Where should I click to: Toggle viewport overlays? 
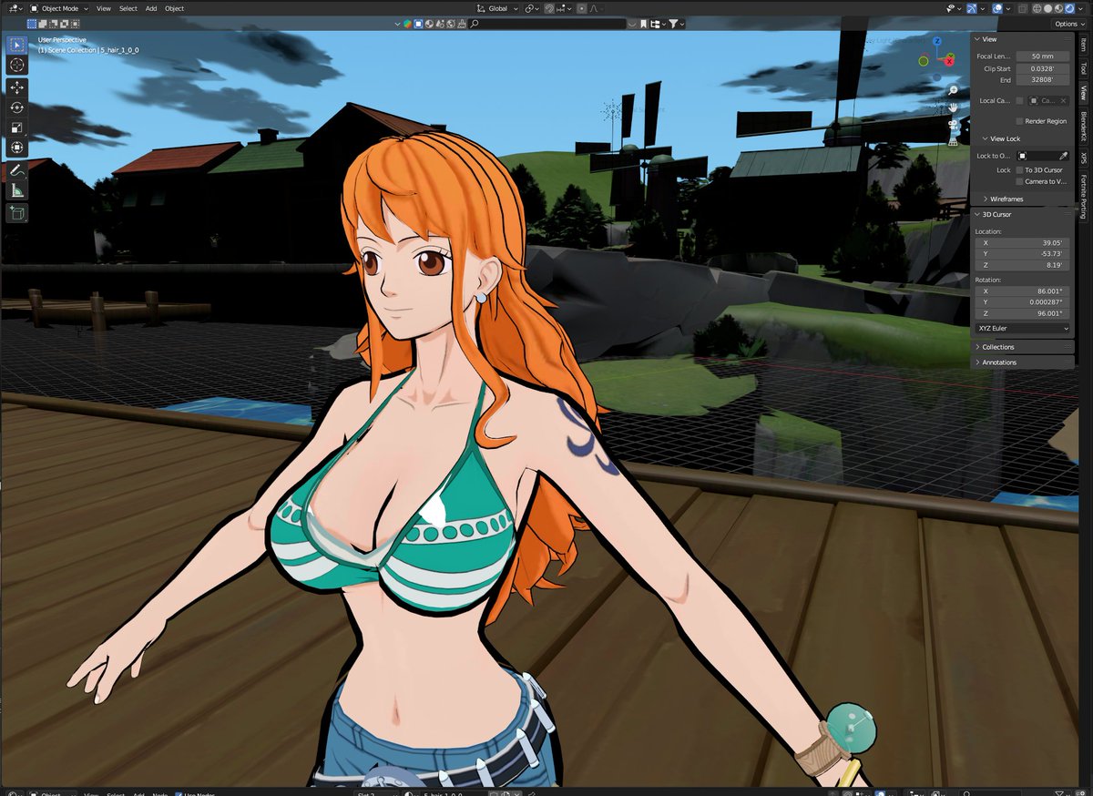[x=997, y=8]
